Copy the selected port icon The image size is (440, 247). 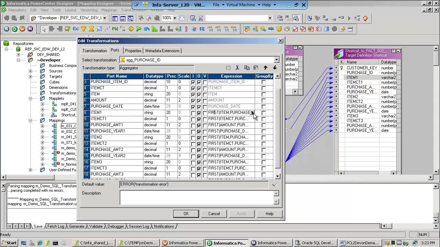point(247,68)
